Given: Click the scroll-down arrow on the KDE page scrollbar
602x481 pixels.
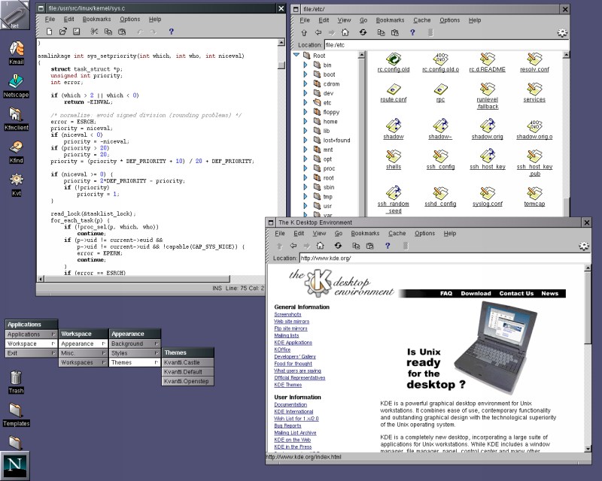Looking at the screenshot, I should point(588,449).
